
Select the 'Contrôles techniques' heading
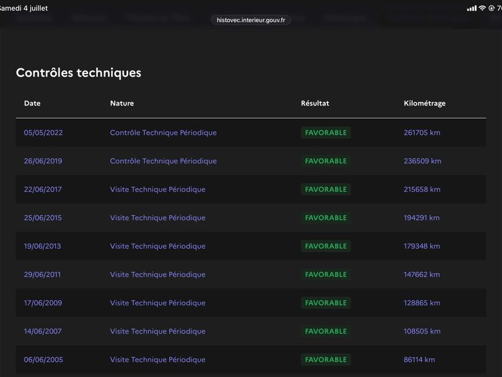coord(78,73)
